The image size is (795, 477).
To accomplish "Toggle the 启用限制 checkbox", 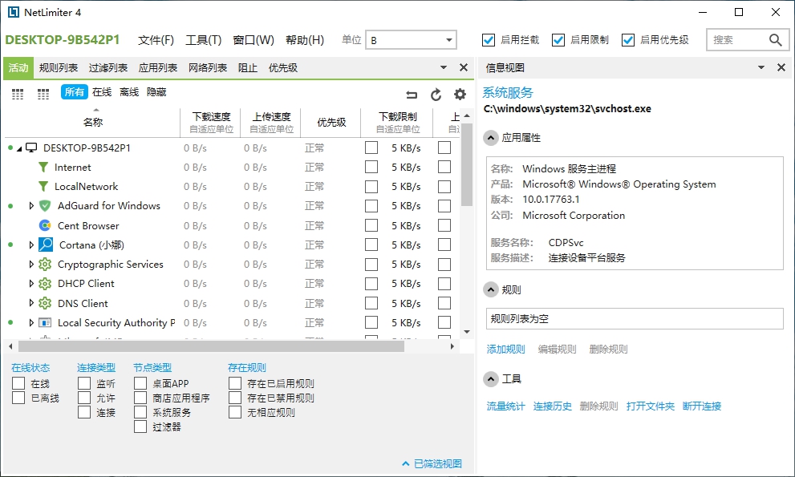I will (558, 40).
